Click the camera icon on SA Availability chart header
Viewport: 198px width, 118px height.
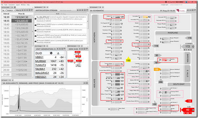point(85,83)
